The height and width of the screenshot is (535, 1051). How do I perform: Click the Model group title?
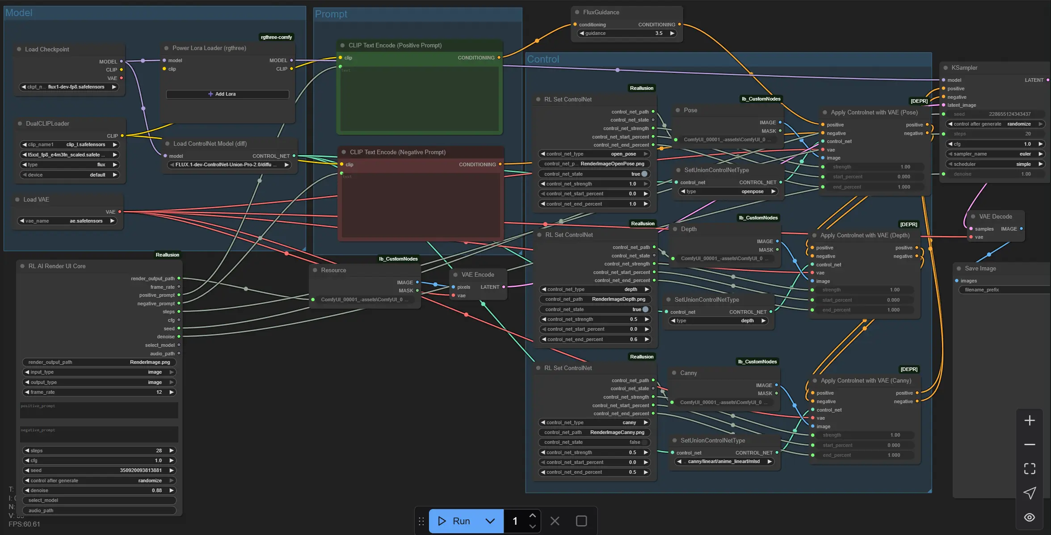pyautogui.click(x=19, y=13)
